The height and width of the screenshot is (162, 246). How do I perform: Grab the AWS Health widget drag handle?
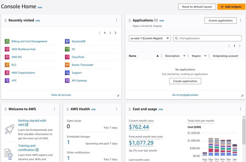tap(68, 109)
